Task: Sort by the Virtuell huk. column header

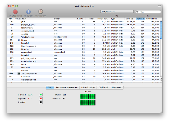Action: tap(152, 19)
